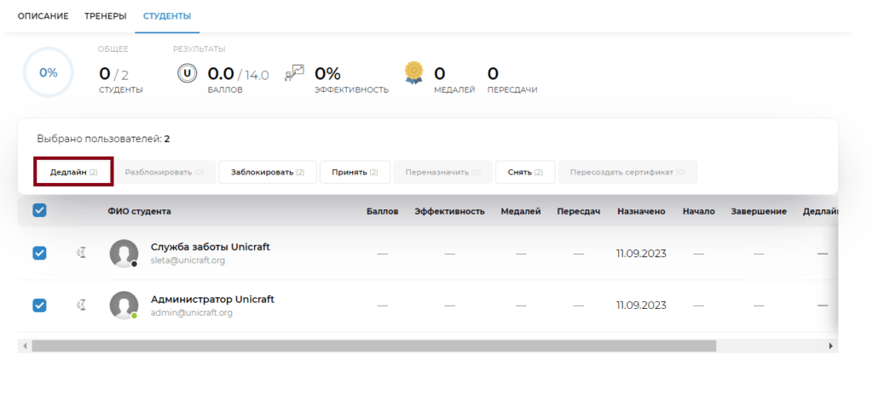Uncheck Служба заботы Unicraft checkbox
Screen dimensions: 873x400
click(x=39, y=254)
